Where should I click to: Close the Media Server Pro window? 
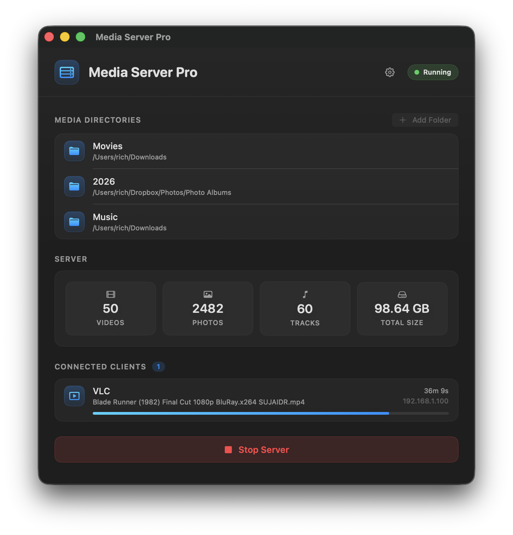[x=49, y=37]
